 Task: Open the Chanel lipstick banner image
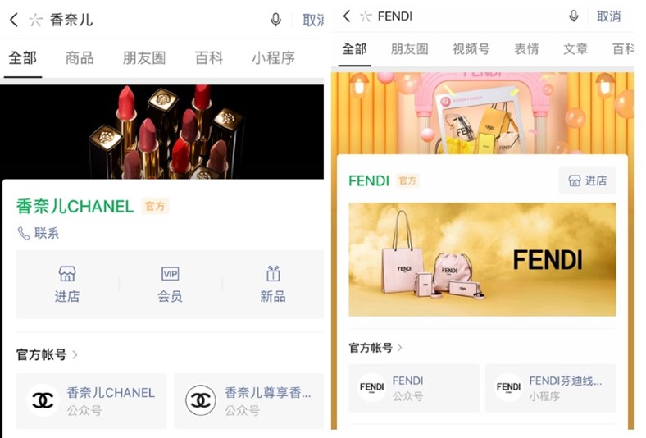[162, 132]
